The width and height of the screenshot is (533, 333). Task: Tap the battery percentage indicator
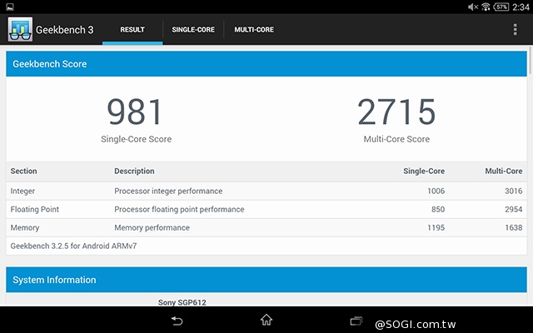point(501,7)
